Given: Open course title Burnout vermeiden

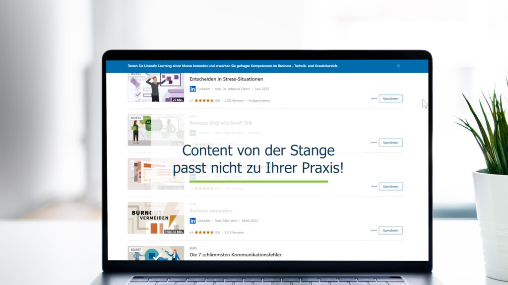Looking at the screenshot, I should pyautogui.click(x=210, y=211).
